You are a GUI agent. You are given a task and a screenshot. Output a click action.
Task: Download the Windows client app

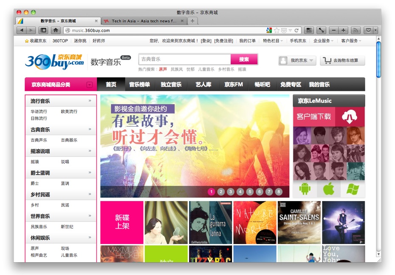click(x=353, y=189)
